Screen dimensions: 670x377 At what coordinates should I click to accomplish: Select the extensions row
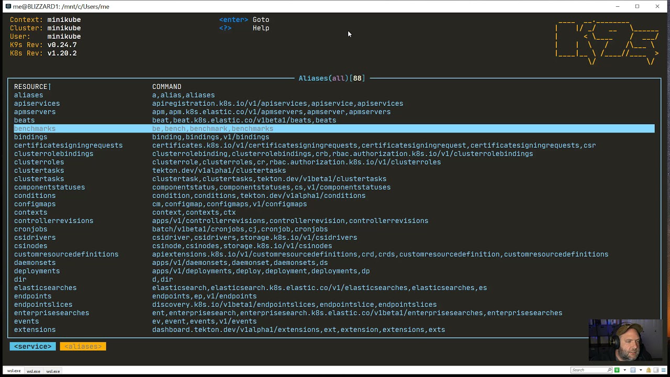[x=334, y=329]
